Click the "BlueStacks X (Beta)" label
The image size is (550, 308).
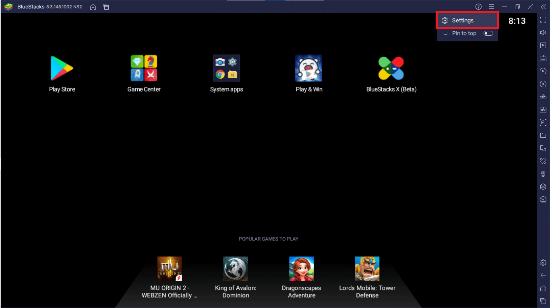(x=391, y=89)
